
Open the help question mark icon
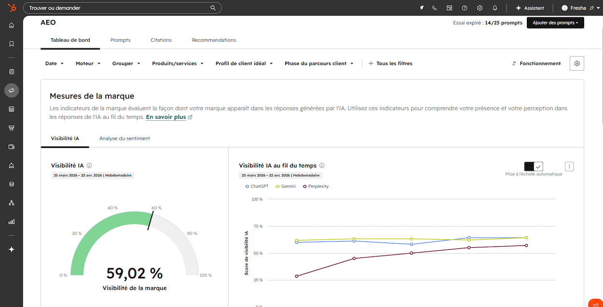[465, 8]
